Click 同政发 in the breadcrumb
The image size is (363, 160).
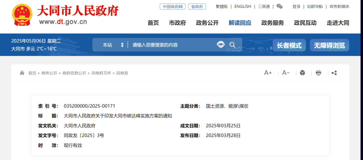coord(122,73)
